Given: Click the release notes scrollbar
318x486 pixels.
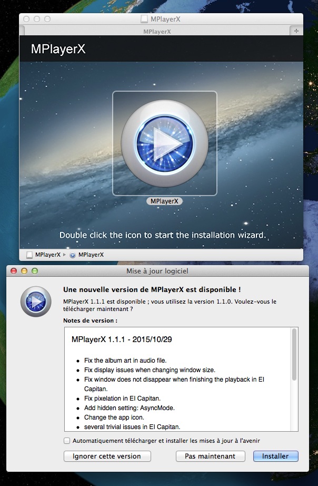Looking at the screenshot, I should [x=294, y=354].
